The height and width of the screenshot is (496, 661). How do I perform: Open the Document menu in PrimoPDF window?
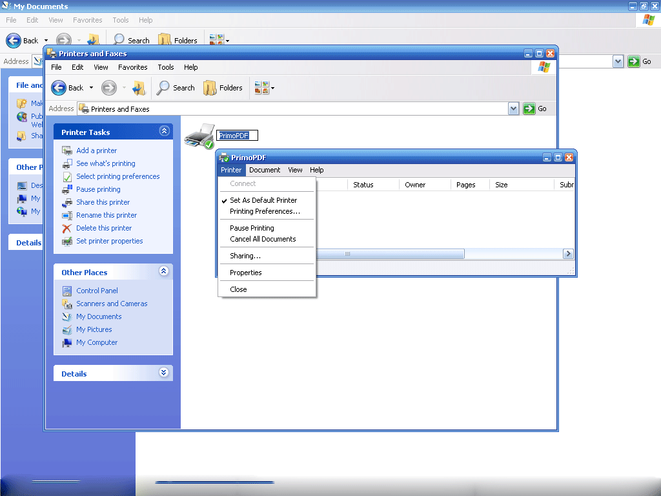pyautogui.click(x=265, y=170)
